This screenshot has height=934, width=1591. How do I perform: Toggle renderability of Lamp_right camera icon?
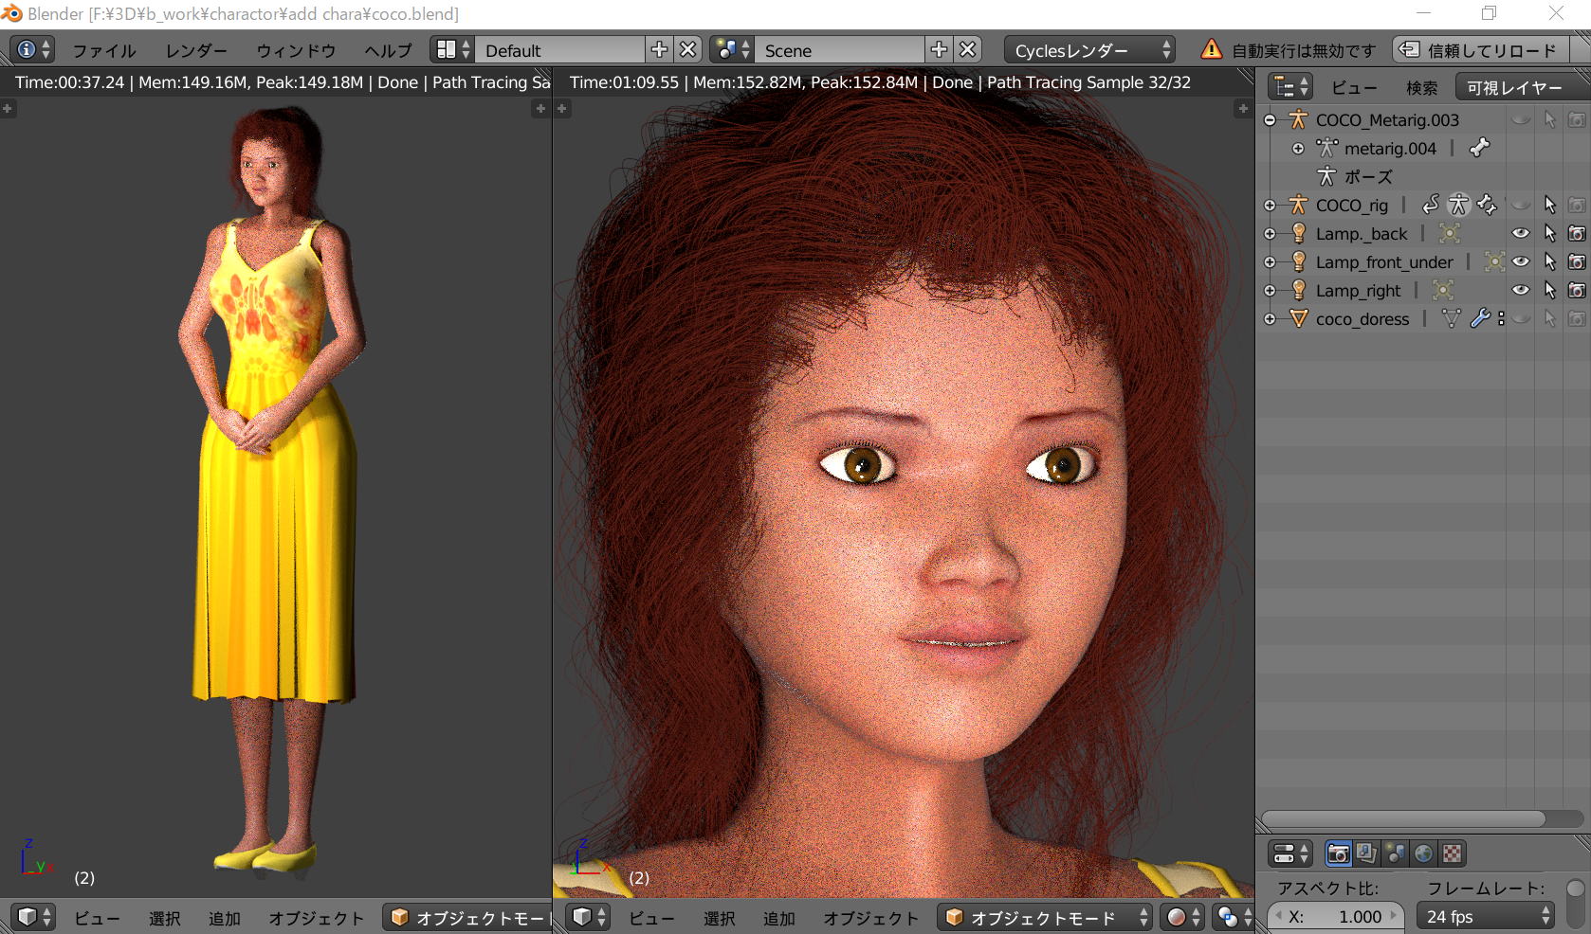(1576, 291)
